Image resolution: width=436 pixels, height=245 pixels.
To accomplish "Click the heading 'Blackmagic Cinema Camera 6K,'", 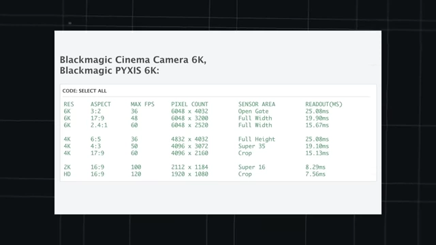I will point(134,60).
